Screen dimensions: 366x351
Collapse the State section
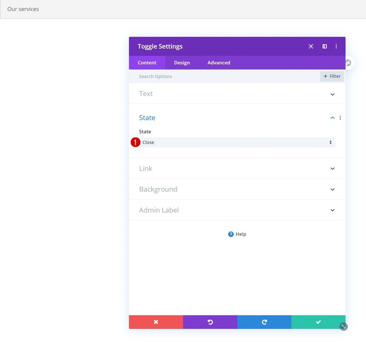click(332, 117)
